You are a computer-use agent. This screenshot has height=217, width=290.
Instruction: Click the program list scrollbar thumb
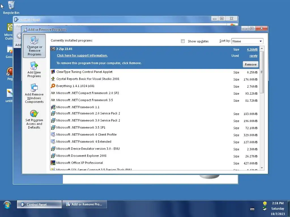(x=262, y=72)
